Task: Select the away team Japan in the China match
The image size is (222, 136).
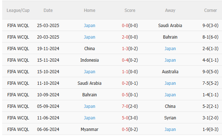Action: point(170,49)
